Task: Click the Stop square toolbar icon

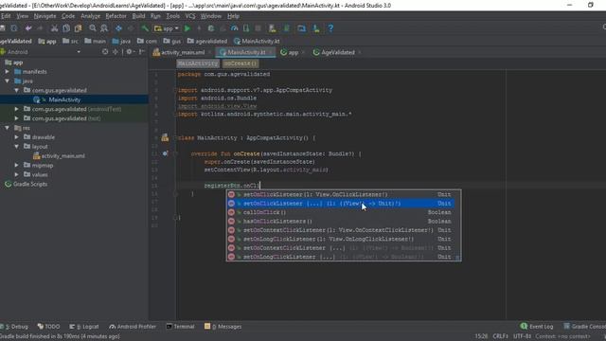Action: coord(258,28)
